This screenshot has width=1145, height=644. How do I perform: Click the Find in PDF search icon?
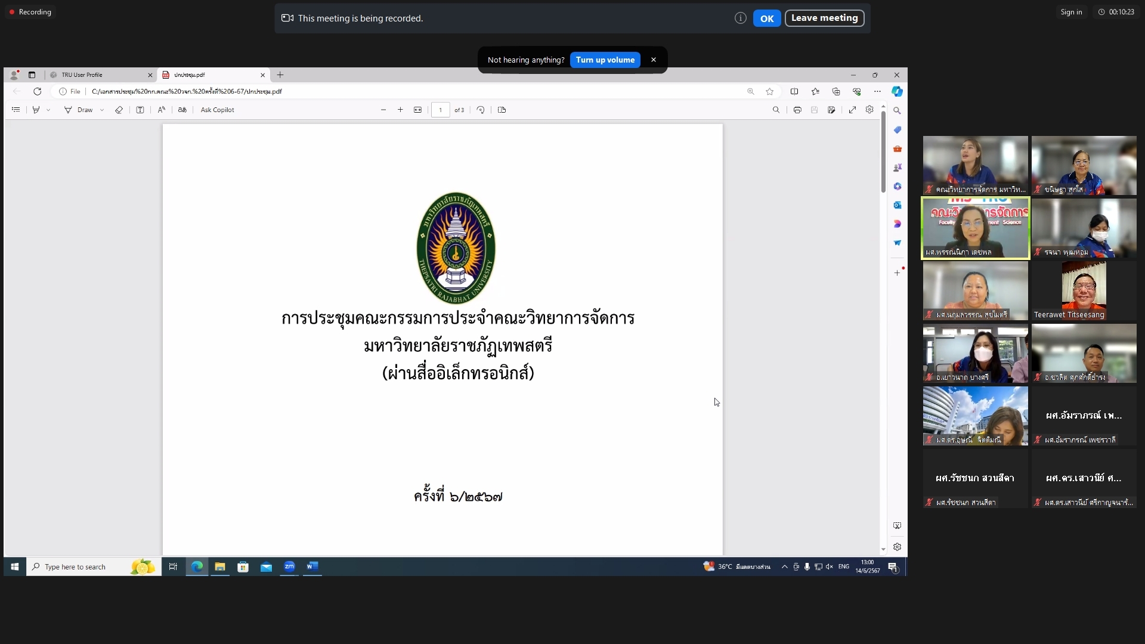tap(776, 110)
